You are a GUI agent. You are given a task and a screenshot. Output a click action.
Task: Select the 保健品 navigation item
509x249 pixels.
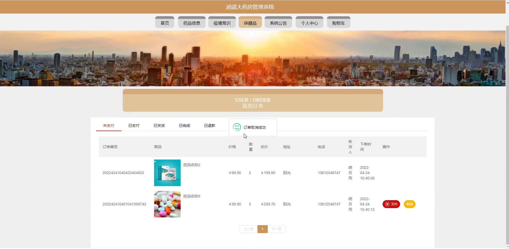250,23
